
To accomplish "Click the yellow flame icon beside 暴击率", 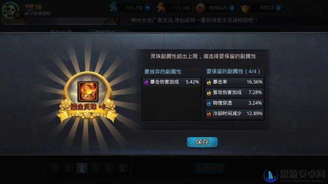I will click(209, 83).
